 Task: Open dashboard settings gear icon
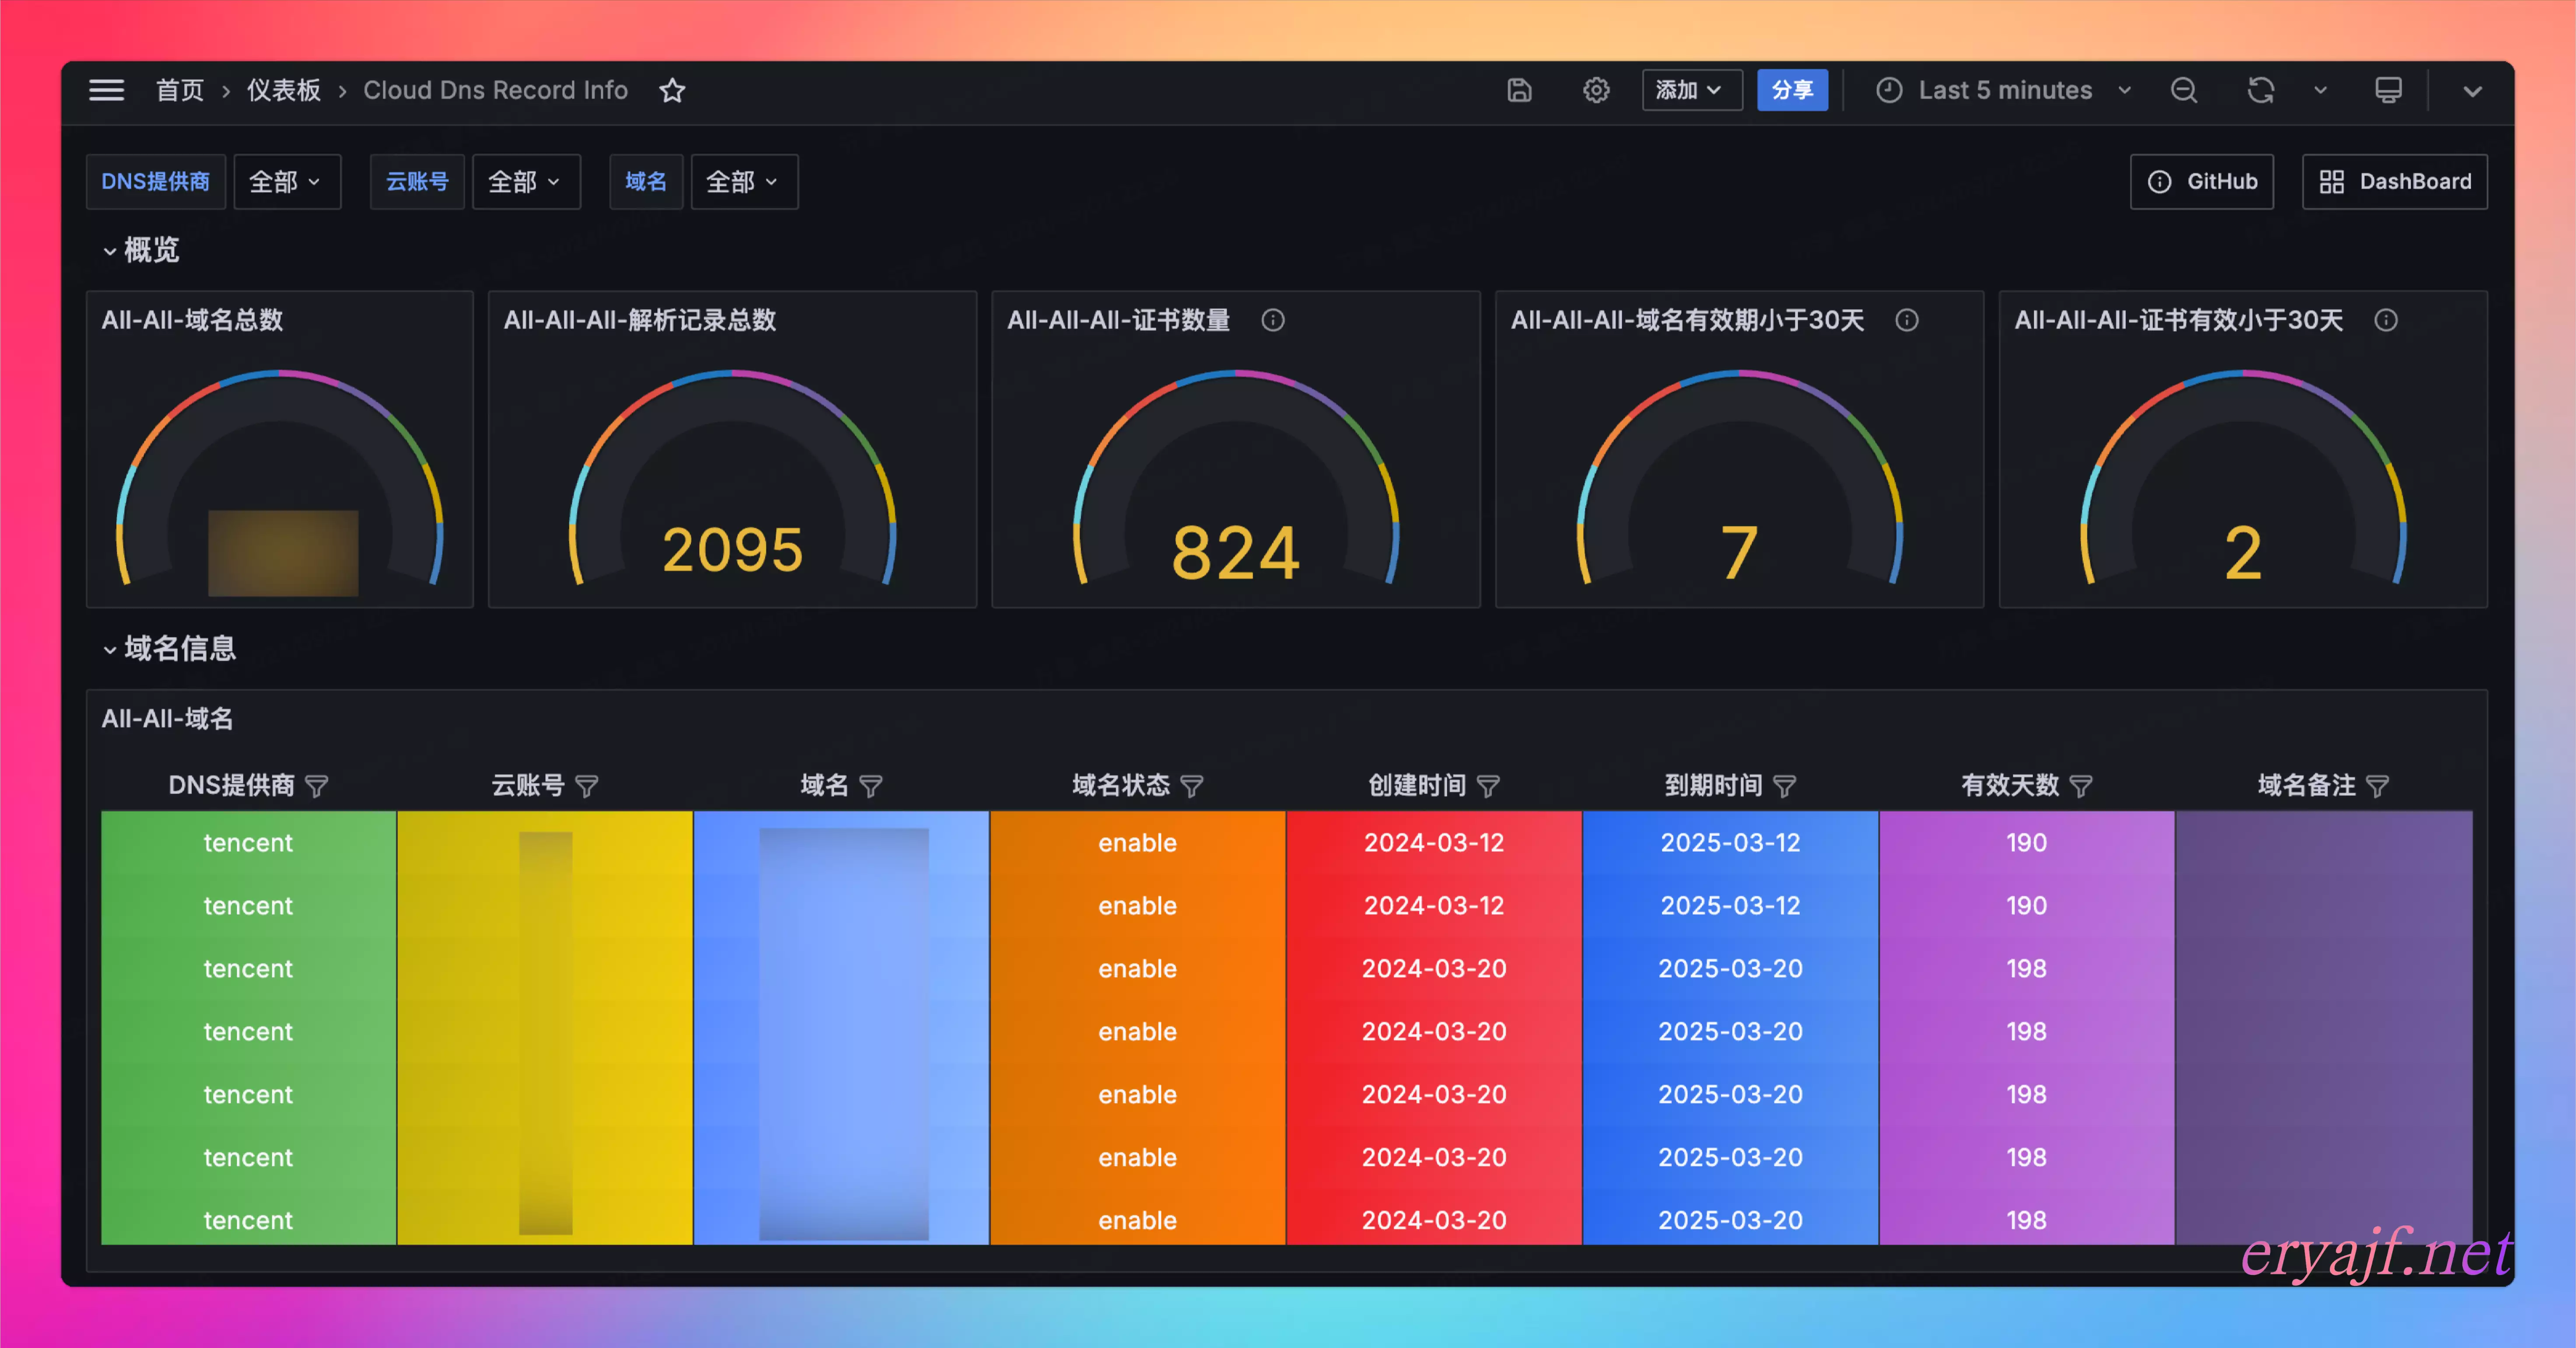pos(1596,91)
